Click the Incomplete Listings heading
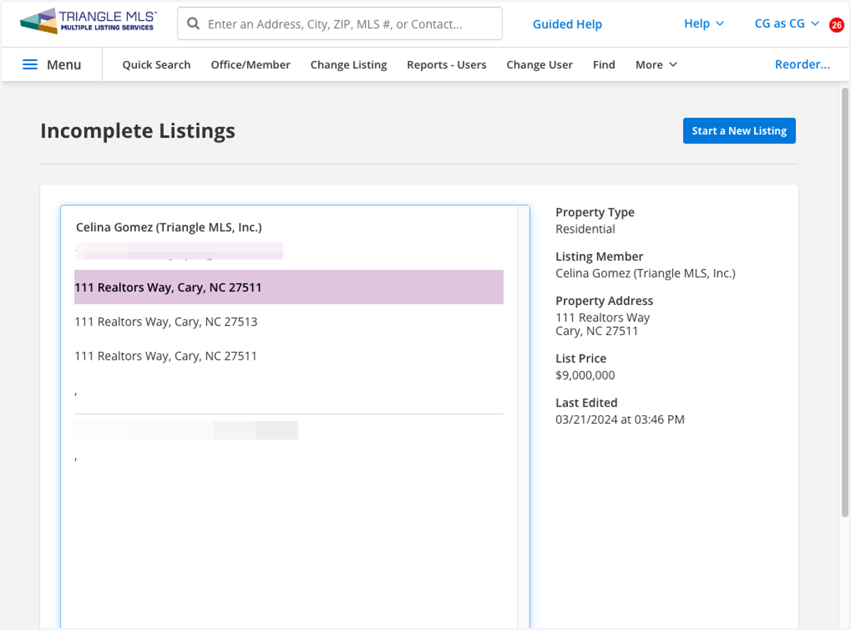This screenshot has width=851, height=630. 138,131
